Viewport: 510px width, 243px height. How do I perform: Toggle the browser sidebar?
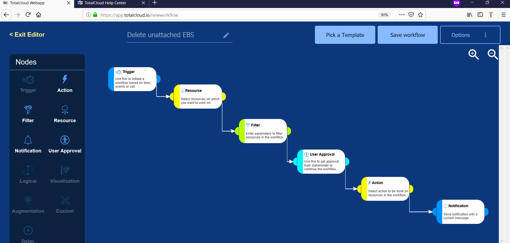[x=480, y=15]
